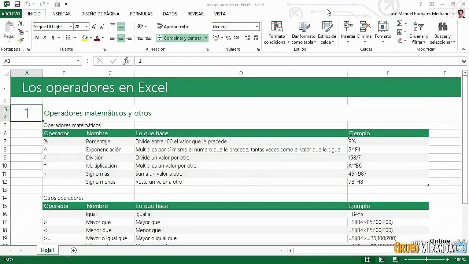The width and height of the screenshot is (469, 264).
Task: Apply percent style format
Action: [228, 38]
